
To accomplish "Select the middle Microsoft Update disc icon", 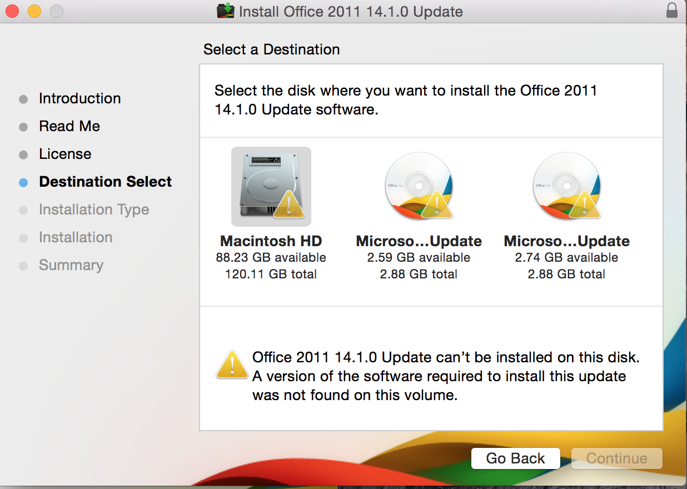I will (419, 186).
